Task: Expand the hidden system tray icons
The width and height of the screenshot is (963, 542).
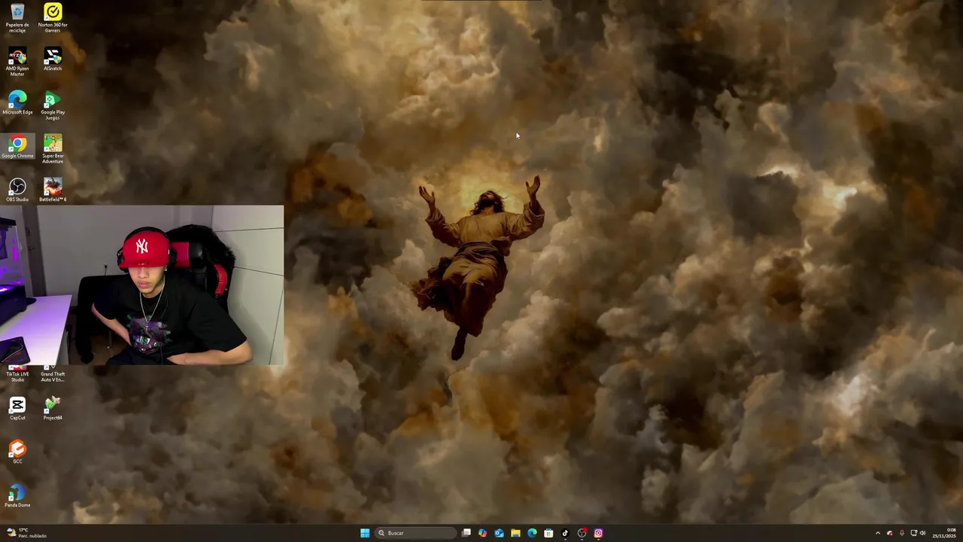Action: tap(878, 533)
